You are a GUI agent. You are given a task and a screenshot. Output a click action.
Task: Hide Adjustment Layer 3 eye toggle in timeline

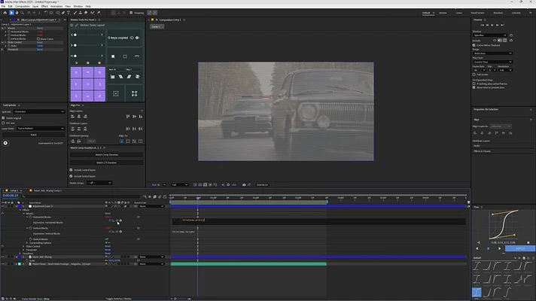click(x=3, y=206)
